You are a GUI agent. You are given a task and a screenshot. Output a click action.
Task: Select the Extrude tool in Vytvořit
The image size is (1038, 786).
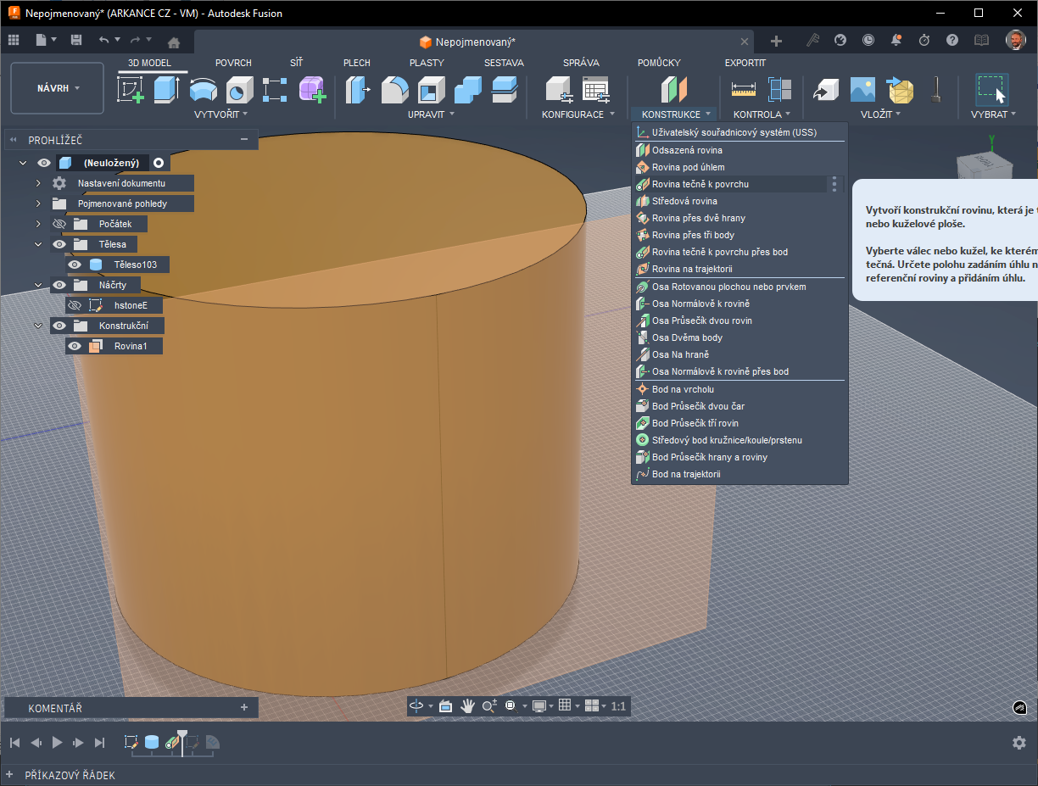click(166, 89)
